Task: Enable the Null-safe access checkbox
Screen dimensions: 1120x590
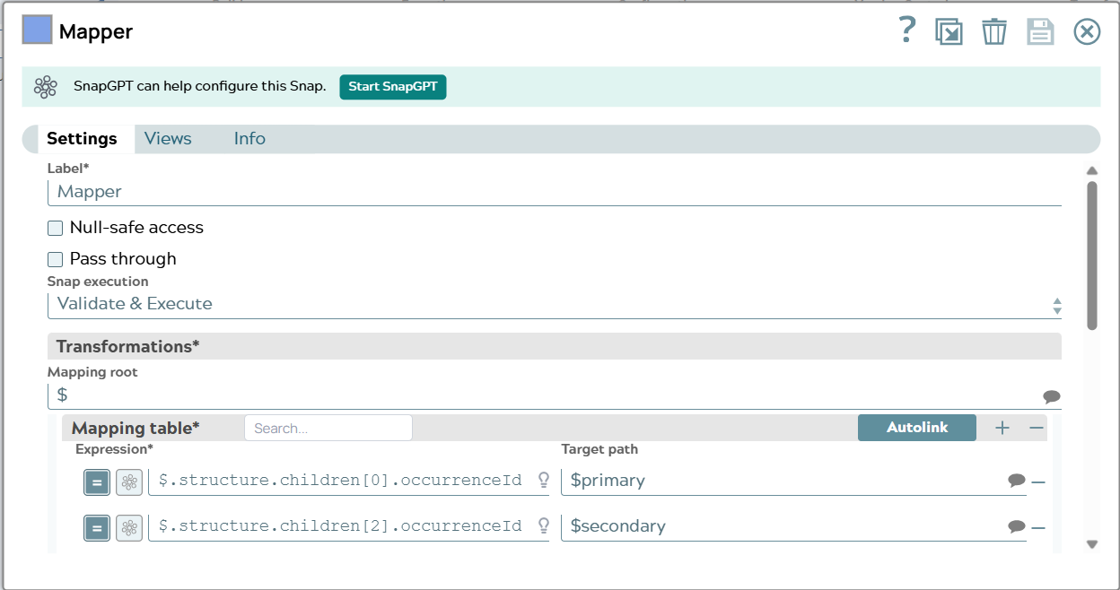Action: 56,228
